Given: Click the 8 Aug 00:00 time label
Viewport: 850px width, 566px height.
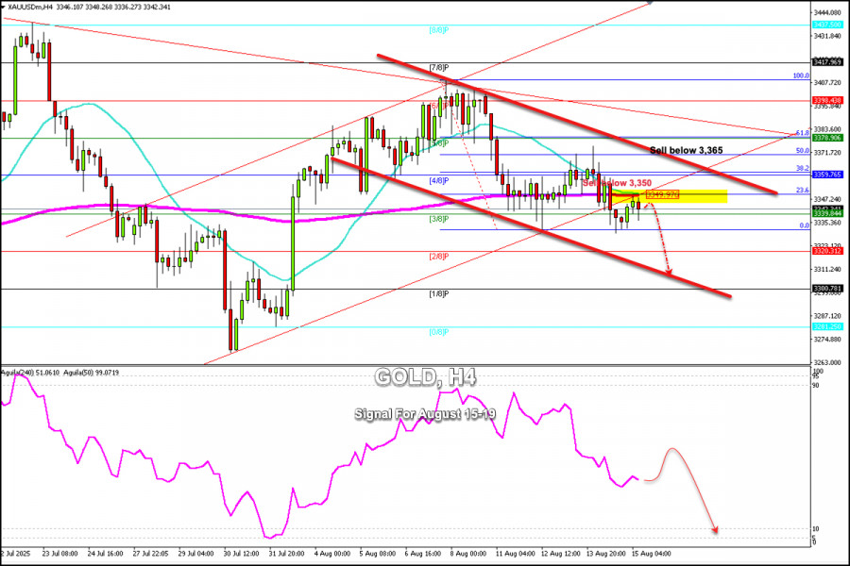Looking at the screenshot, I should click(x=467, y=554).
